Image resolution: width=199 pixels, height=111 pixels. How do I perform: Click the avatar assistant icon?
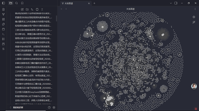[194, 86]
